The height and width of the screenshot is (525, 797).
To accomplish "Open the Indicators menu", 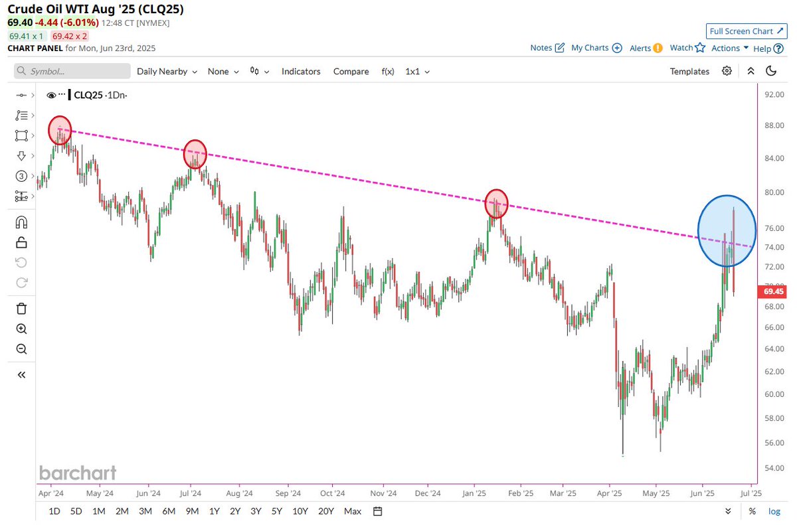I will (x=301, y=71).
